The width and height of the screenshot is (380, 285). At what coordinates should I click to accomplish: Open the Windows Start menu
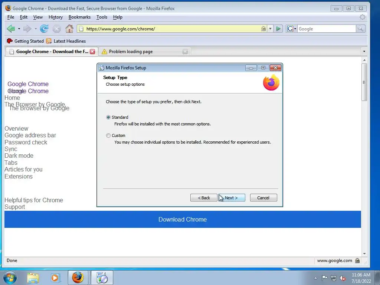[x=10, y=278]
